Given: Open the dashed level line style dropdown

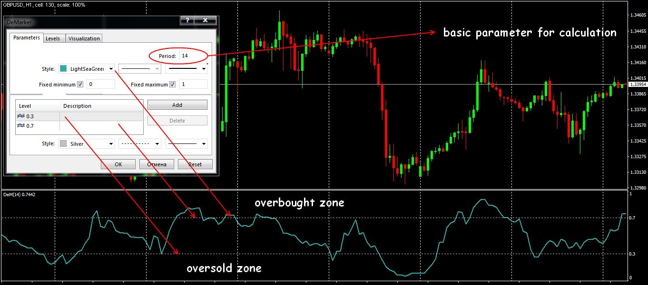Looking at the screenshot, I should [x=140, y=143].
